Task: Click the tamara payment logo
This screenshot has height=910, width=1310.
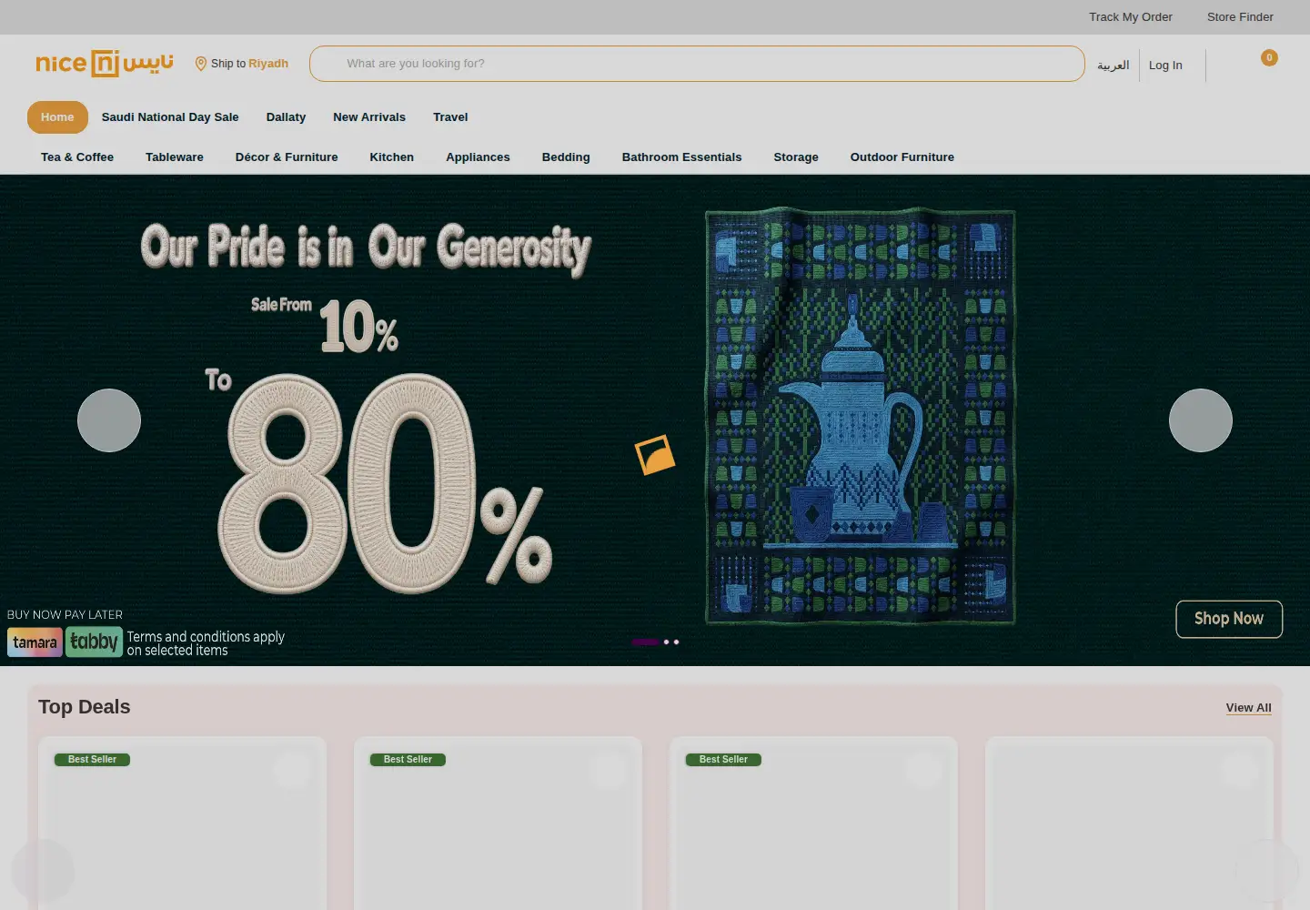Action: tap(35, 642)
